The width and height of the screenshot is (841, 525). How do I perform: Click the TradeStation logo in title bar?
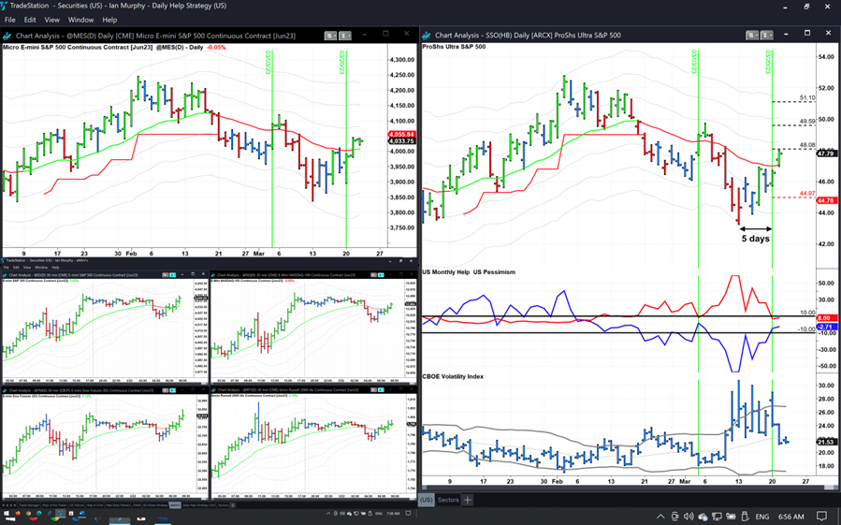(6, 6)
